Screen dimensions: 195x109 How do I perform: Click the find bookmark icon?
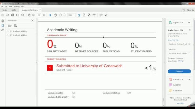coord(15,26)
